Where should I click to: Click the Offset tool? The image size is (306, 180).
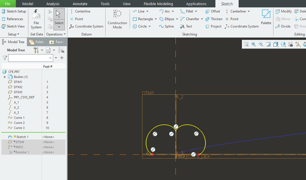pos(213,11)
